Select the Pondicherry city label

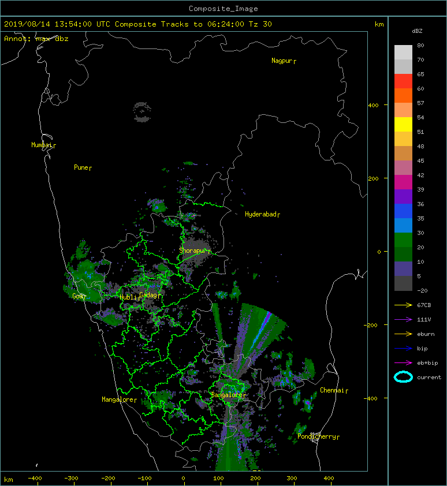click(x=316, y=436)
